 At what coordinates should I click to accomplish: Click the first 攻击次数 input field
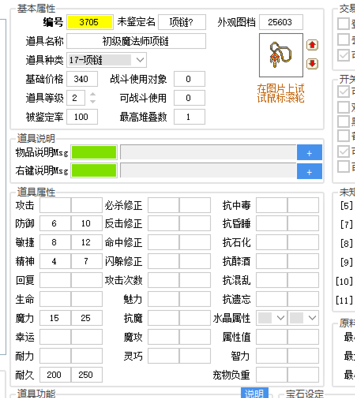(x=163, y=280)
